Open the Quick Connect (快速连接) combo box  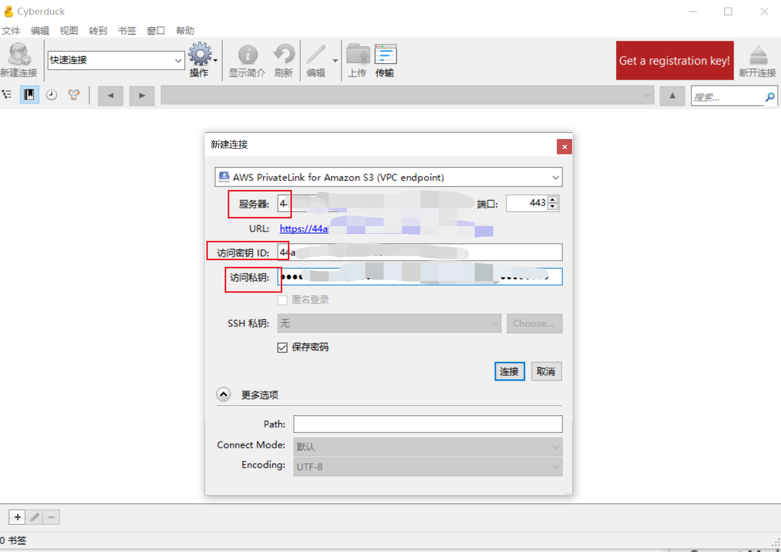point(116,60)
